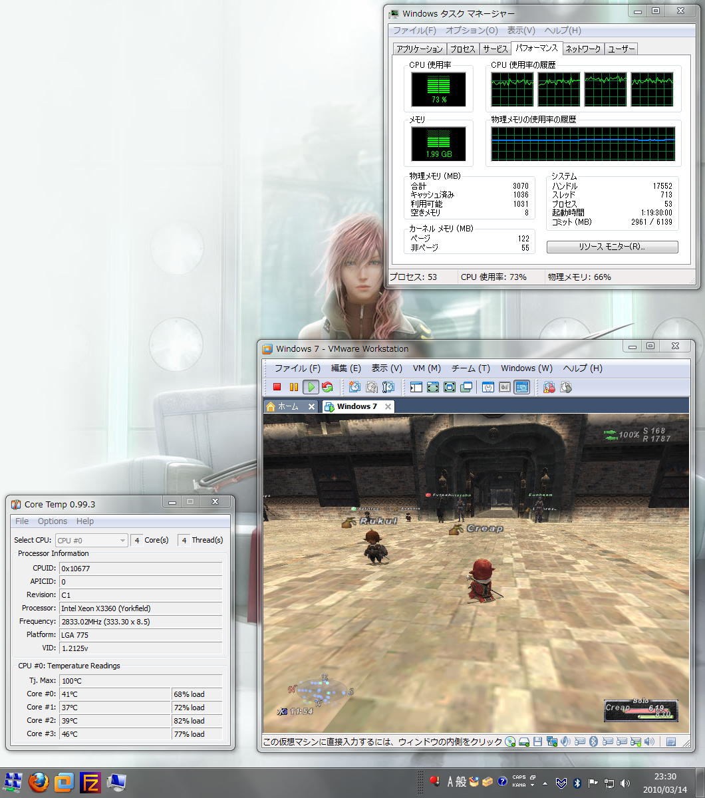Click the Reset virtual machine icon
The height and width of the screenshot is (798, 705).
click(x=327, y=387)
